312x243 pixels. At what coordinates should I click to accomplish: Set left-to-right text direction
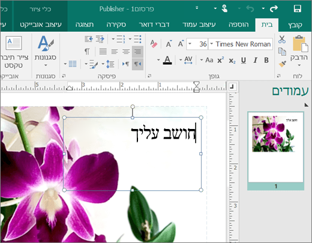click(126, 64)
